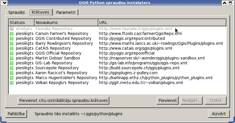Click the green status icon for Barry Rowlingson's Repository

[x=12, y=44]
